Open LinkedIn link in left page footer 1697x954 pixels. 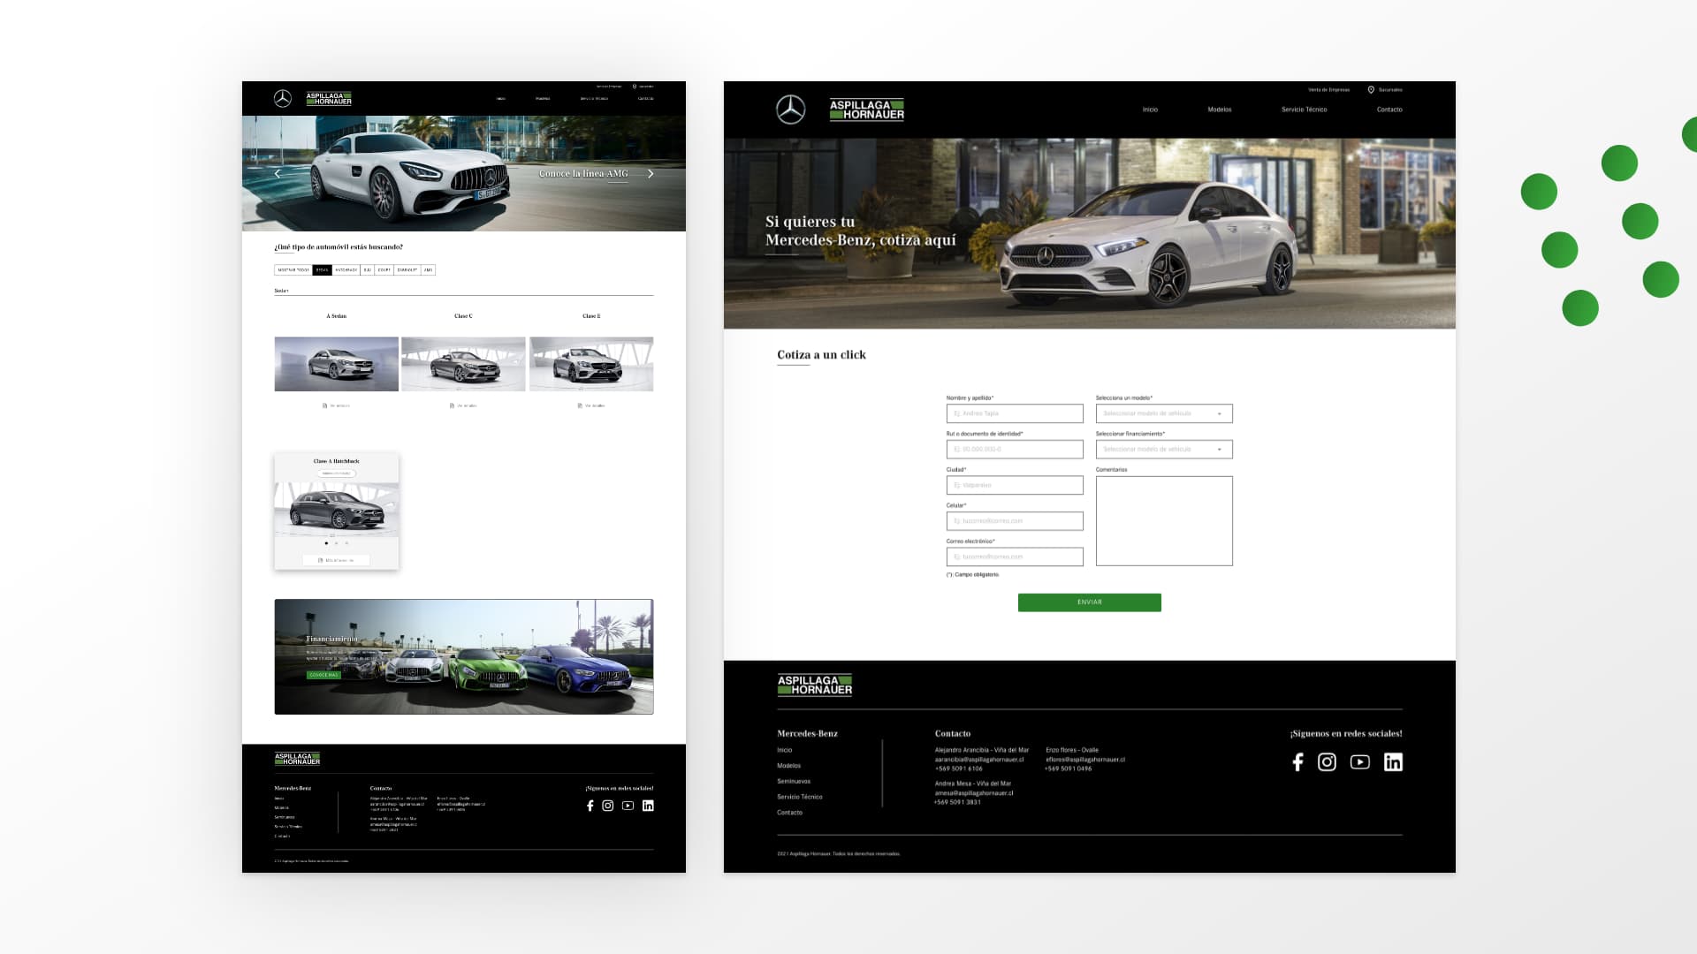[x=648, y=806]
